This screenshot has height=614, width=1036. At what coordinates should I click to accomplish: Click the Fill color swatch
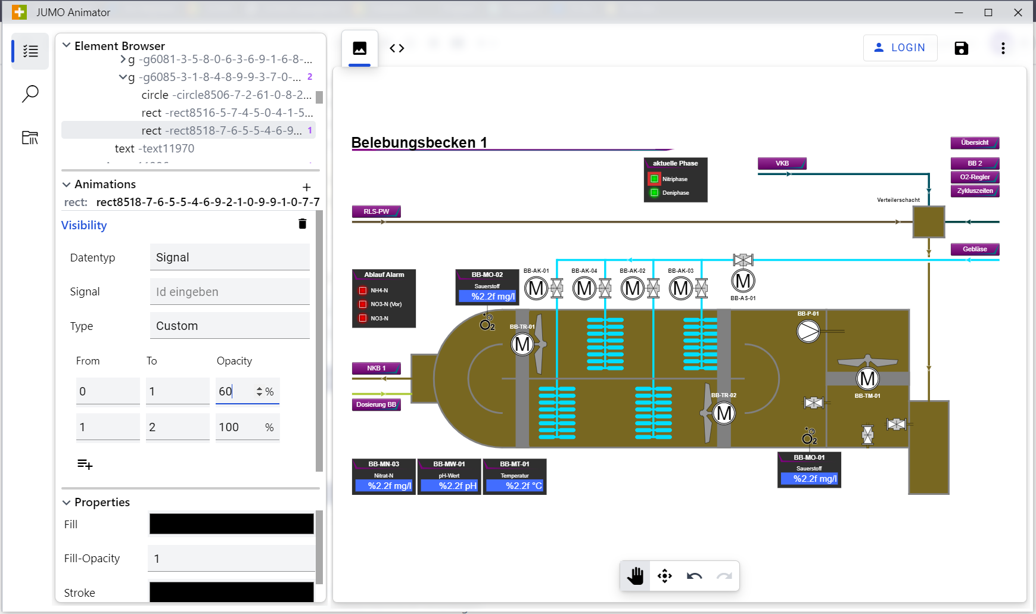point(231,524)
